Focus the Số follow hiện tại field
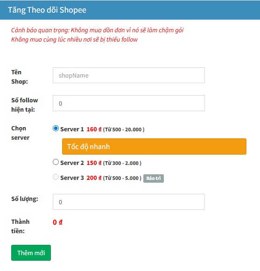The height and width of the screenshot is (271, 260). [129, 103]
